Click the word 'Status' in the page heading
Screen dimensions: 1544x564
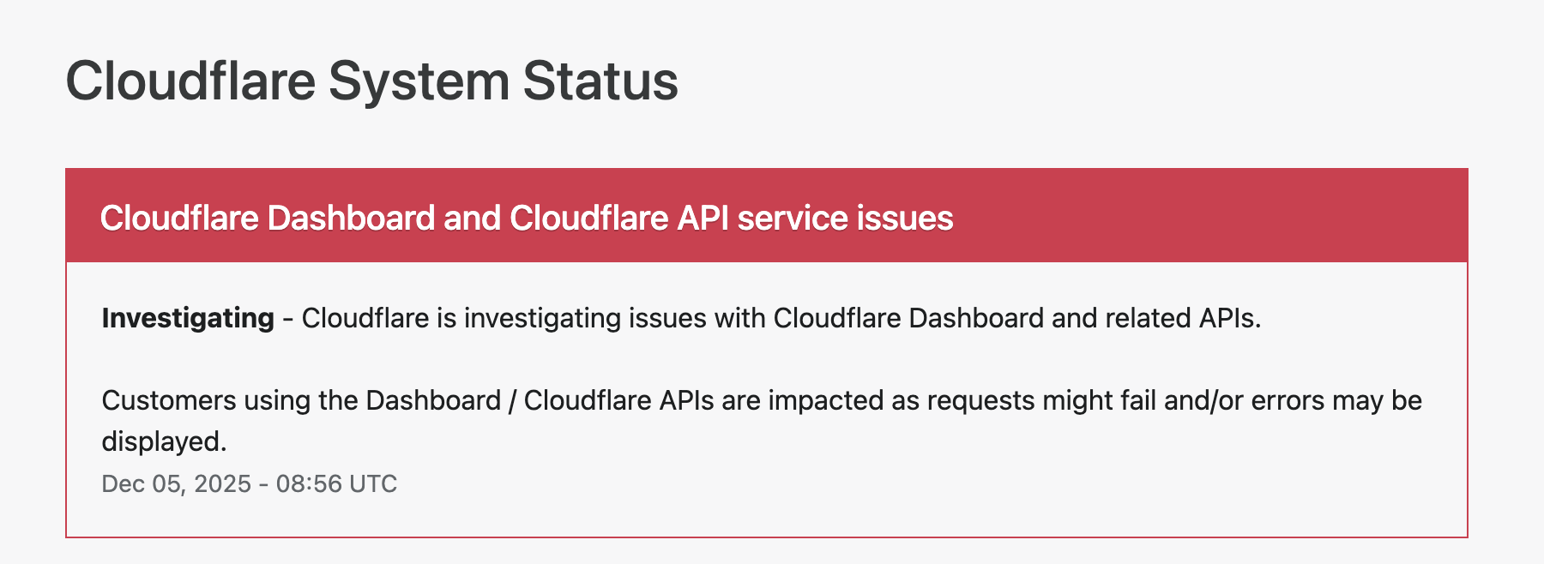coord(600,81)
